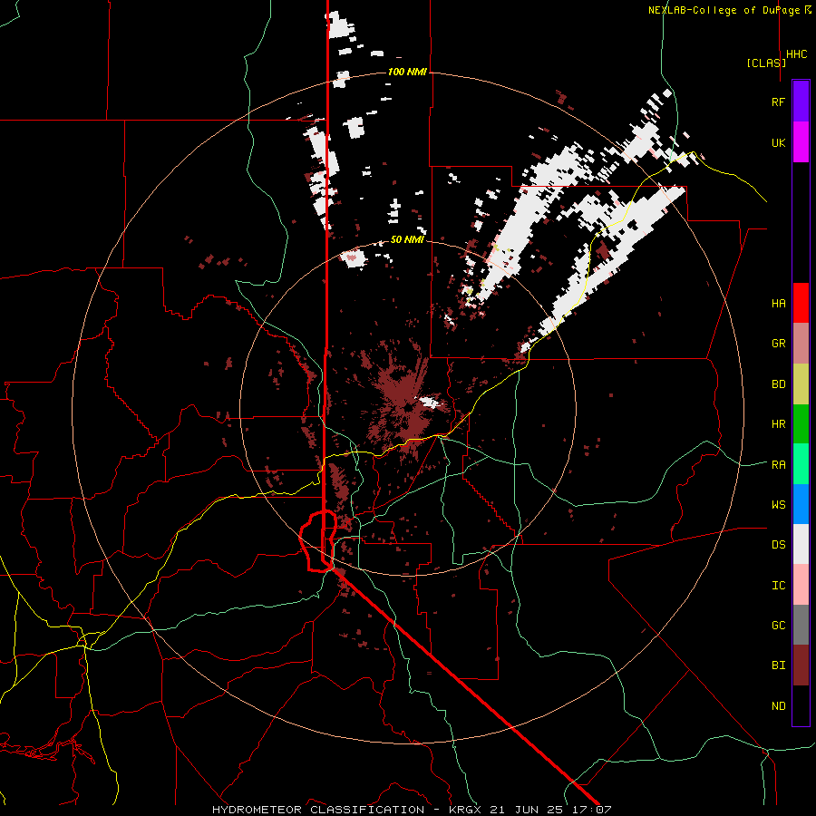Viewport: 816px width, 816px height.
Task: Click the 50 NMI range ring label
Action: tap(407, 240)
